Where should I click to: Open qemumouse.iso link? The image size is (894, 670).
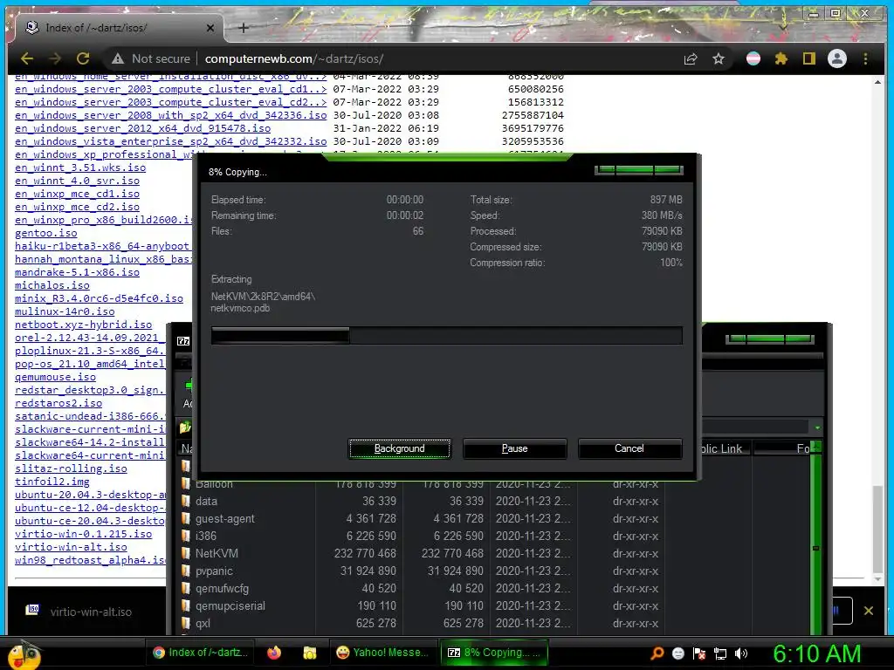click(x=55, y=377)
